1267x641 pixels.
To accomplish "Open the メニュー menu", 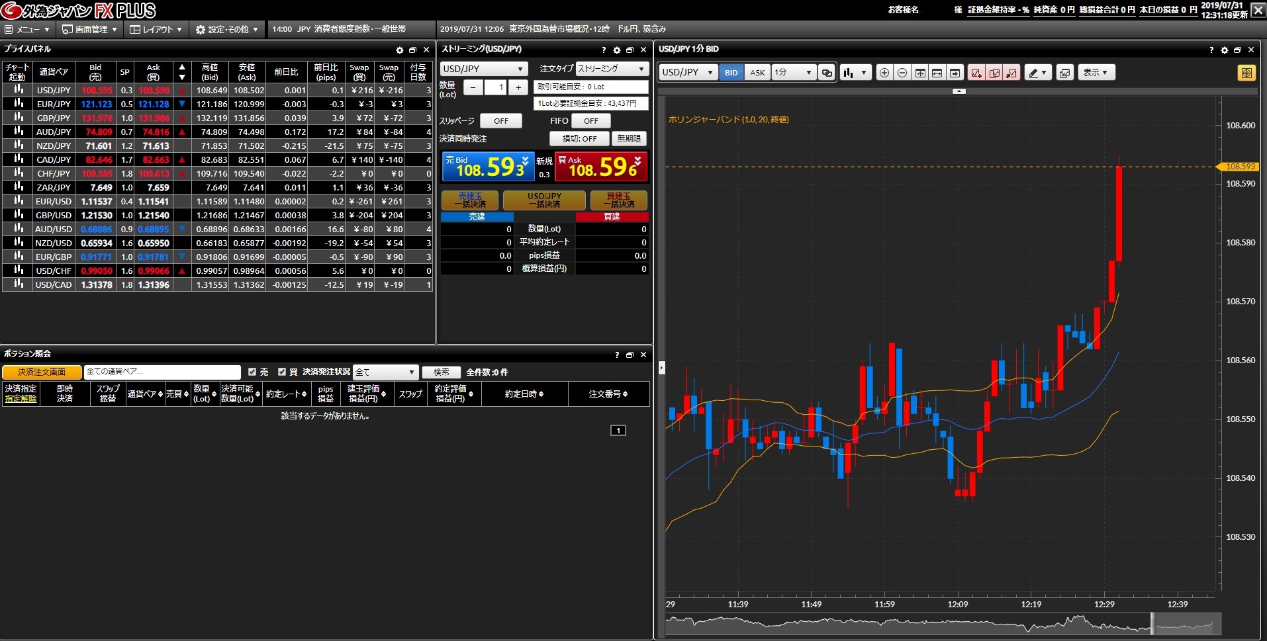I will pyautogui.click(x=28, y=29).
